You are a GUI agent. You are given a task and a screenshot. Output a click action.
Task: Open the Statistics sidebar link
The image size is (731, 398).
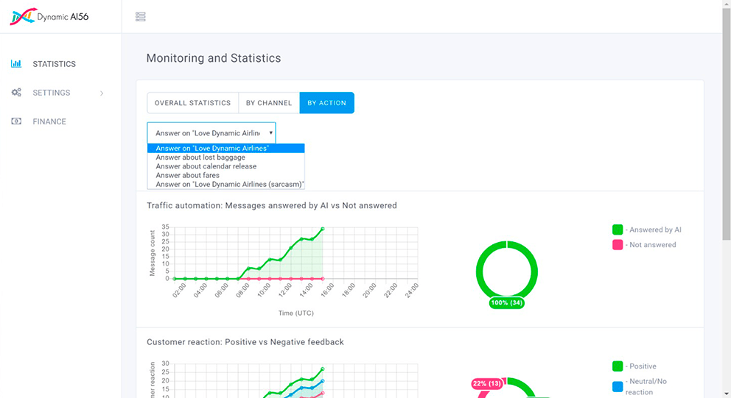click(x=54, y=64)
